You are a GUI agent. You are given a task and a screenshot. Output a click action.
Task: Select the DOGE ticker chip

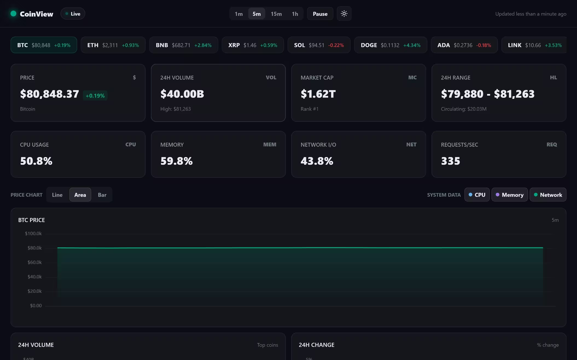pyautogui.click(x=391, y=45)
